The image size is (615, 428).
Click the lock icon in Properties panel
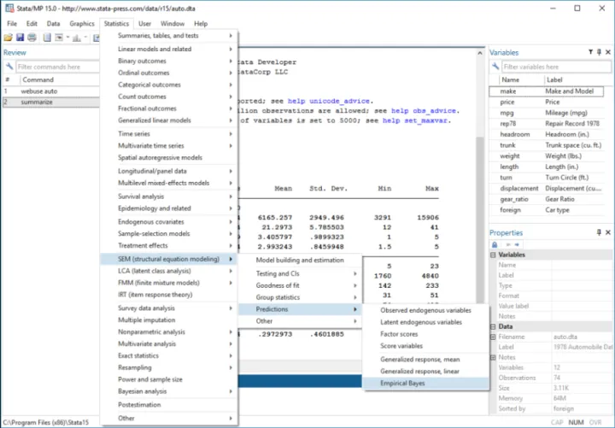point(495,244)
